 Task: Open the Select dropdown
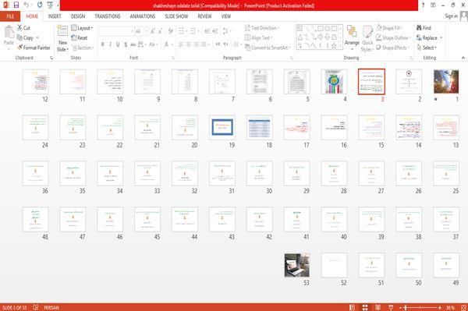(427, 48)
